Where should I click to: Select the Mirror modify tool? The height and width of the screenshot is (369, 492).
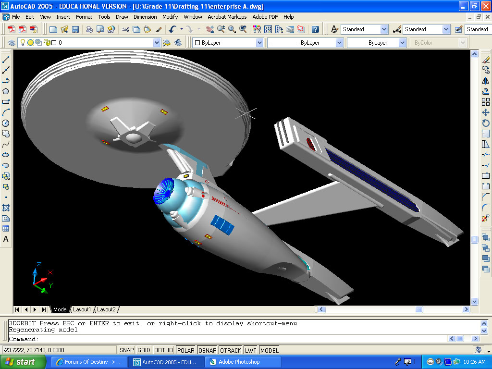coord(486,81)
